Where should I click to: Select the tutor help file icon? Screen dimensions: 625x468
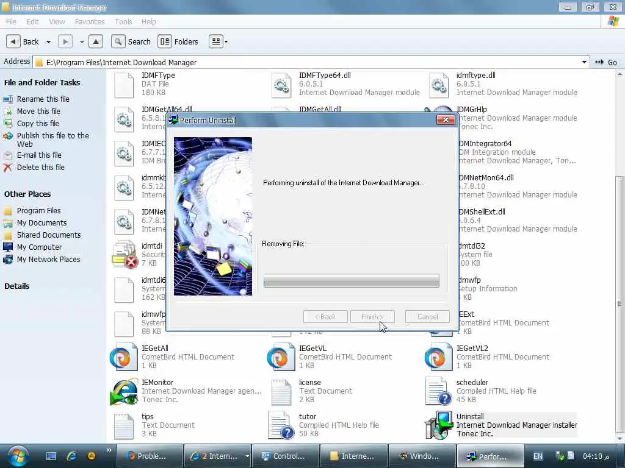click(x=281, y=425)
